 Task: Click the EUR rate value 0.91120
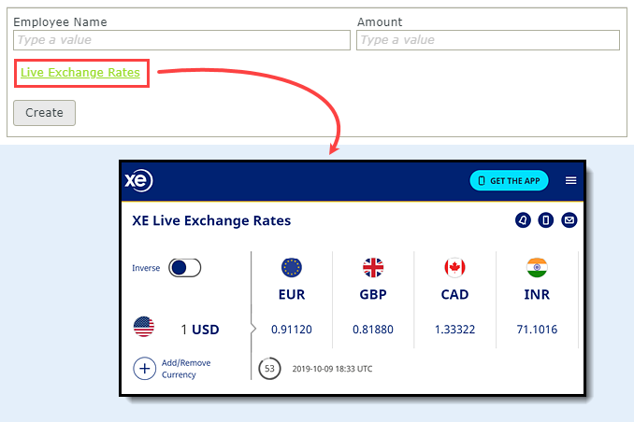click(x=292, y=330)
